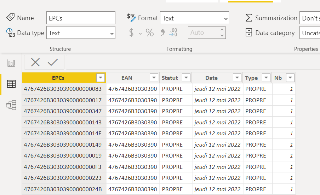The image size is (320, 195).
Task: Apply currency format with the dollar icon
Action: (x=131, y=32)
